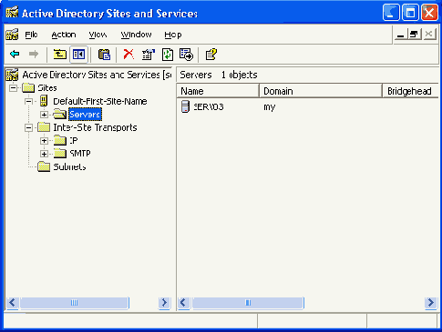442x332 pixels.
Task: Open Properties via toolbar icon
Action: [x=149, y=55]
